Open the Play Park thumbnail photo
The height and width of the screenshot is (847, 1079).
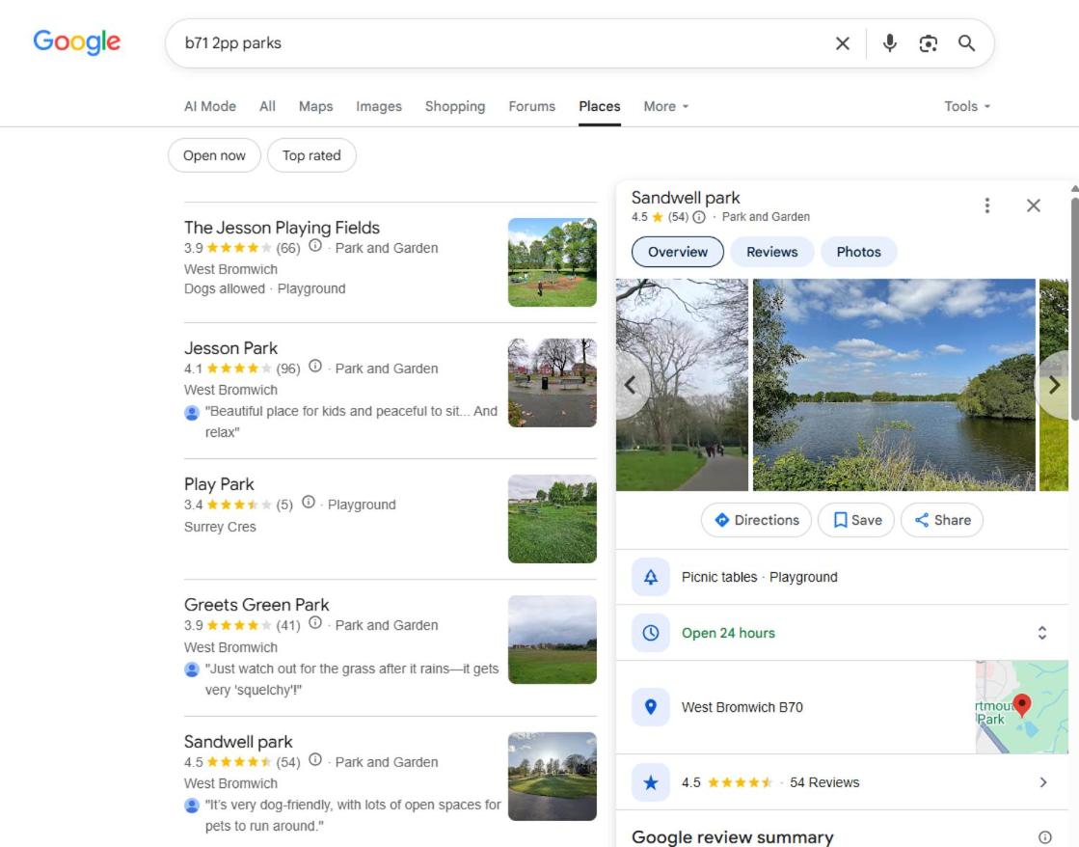point(552,519)
